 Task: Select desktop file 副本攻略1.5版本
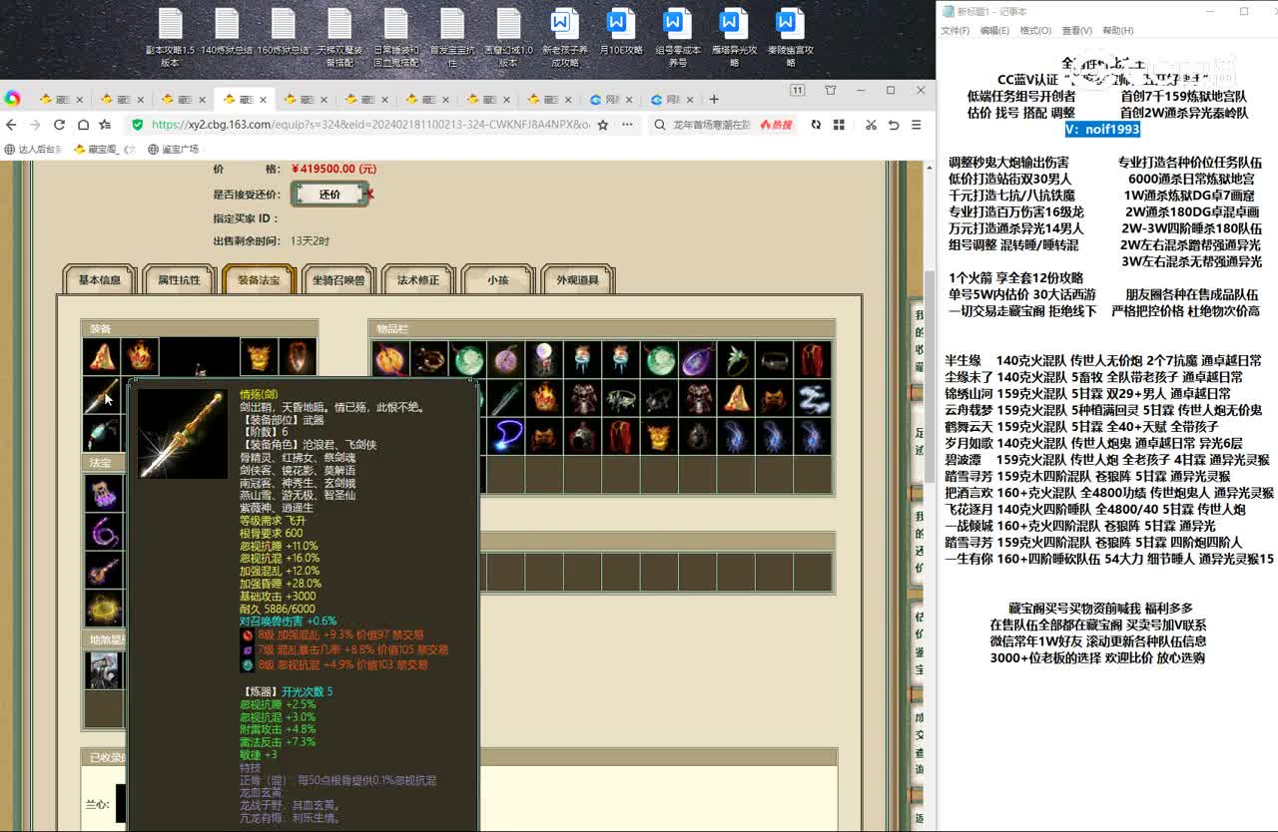pos(171,38)
